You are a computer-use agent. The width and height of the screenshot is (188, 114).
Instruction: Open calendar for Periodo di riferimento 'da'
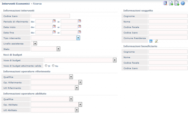(54, 21)
